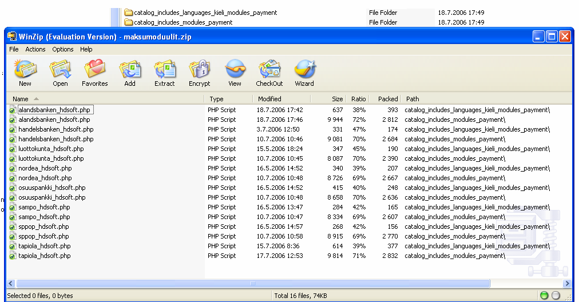Click the Open archive toolbar icon
Screen dimensions: 579x302
pyautogui.click(x=60, y=69)
